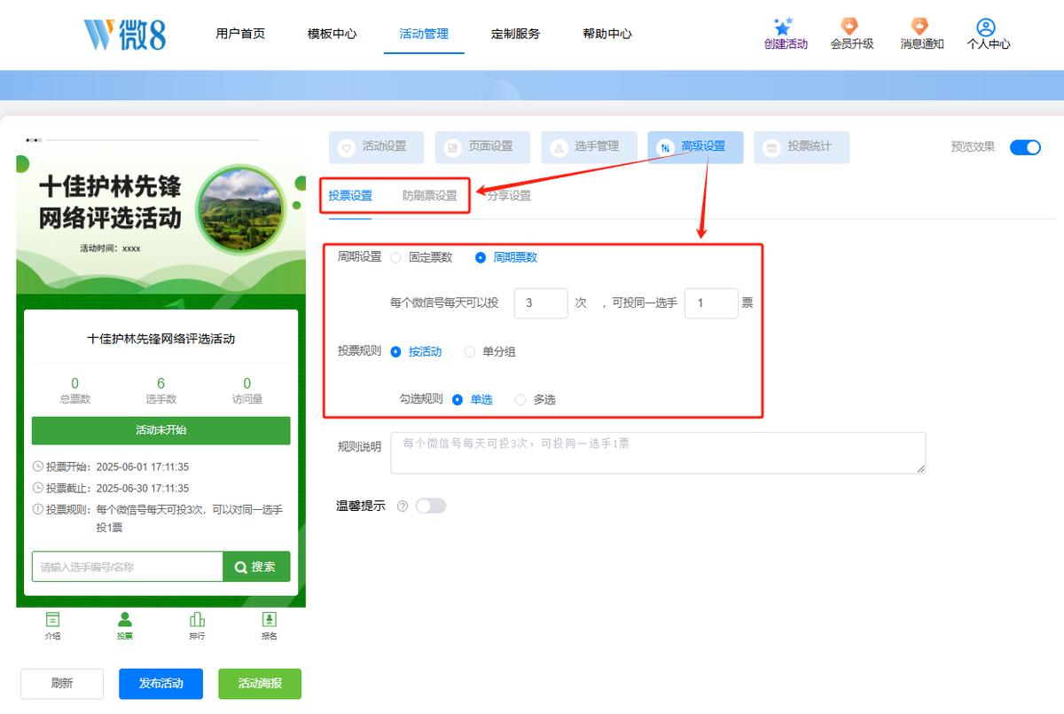Click the 选手数 count in preview
This screenshot has height=714, width=1064.
click(x=160, y=384)
